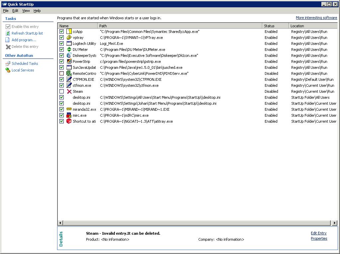The image size is (340, 254).
Task: Disable the PowerStrip checkbox
Action: (61, 62)
